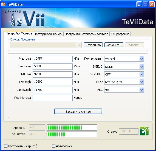This screenshot has height=151, width=156.
Task: Expand the MOD dropdown showing DVB-S2 QPSK
Action: click(124, 82)
